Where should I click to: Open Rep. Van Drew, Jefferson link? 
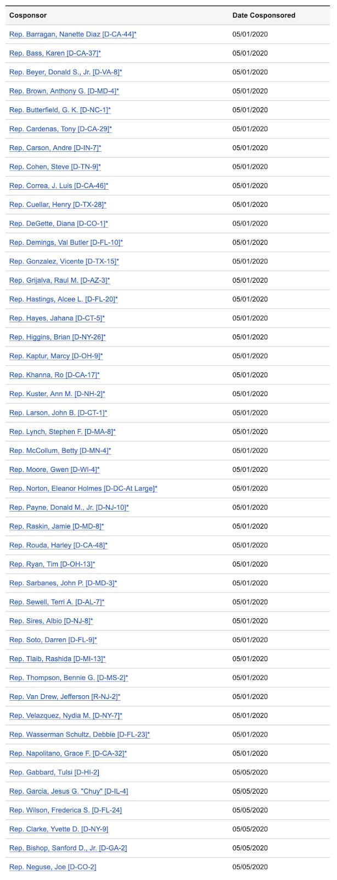[65, 697]
